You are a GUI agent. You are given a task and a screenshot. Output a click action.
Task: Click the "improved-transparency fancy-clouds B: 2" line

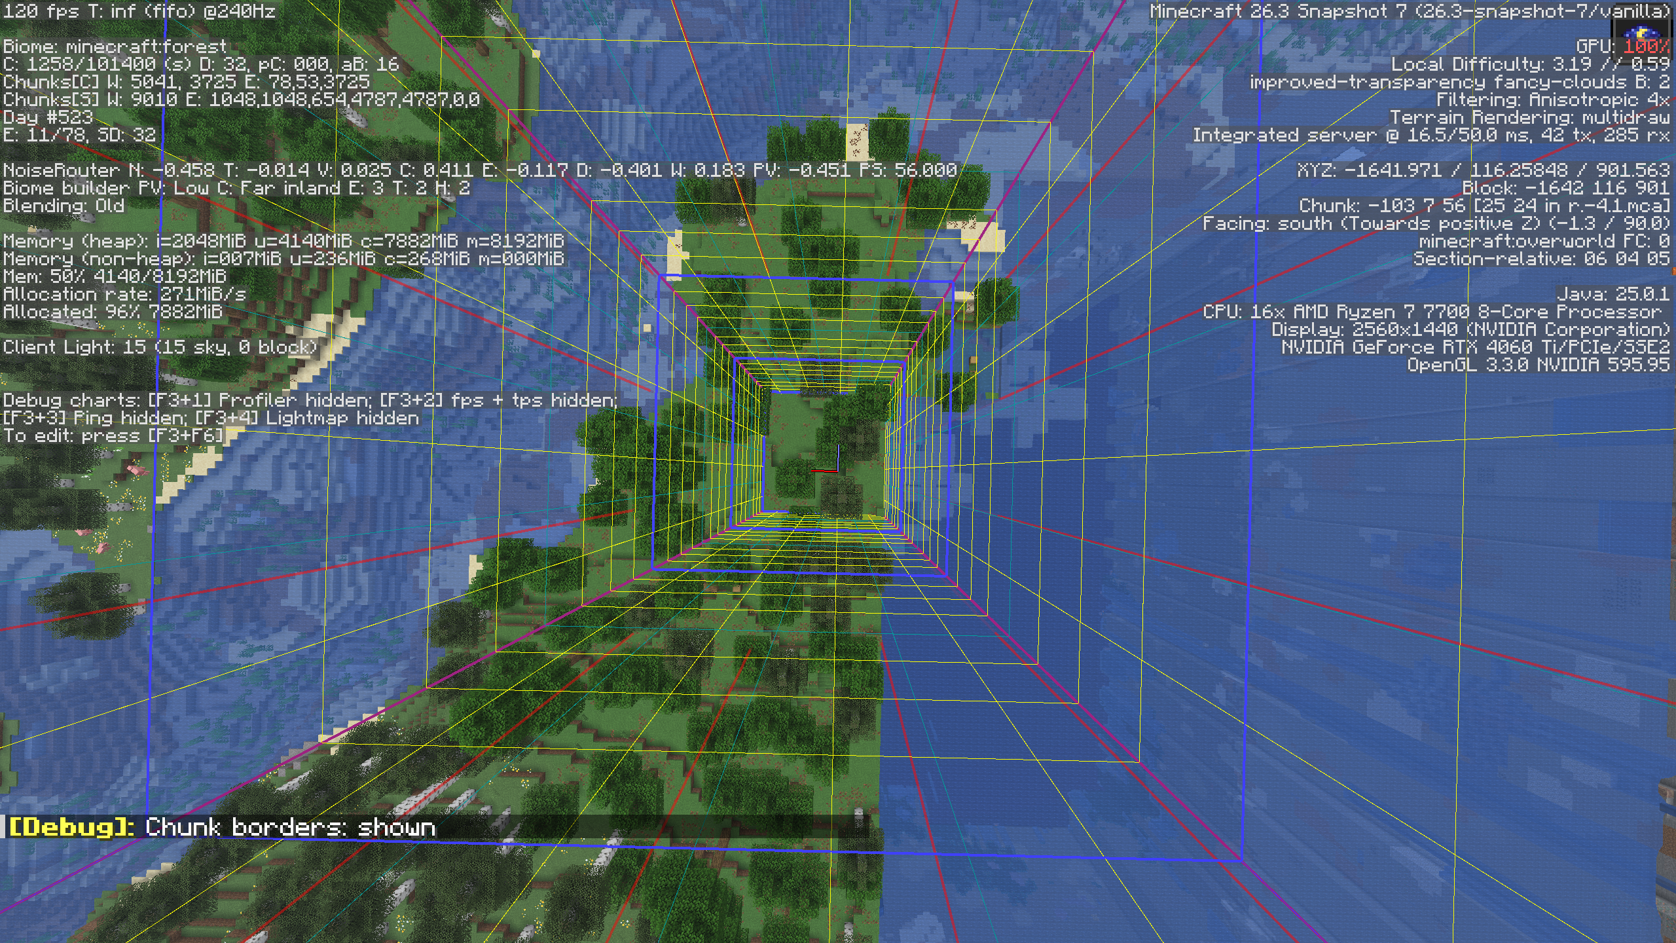coord(1461,82)
